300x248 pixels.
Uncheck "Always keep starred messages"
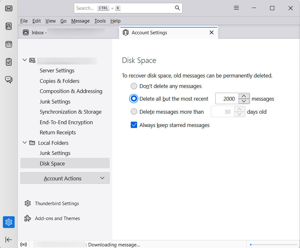coord(134,125)
